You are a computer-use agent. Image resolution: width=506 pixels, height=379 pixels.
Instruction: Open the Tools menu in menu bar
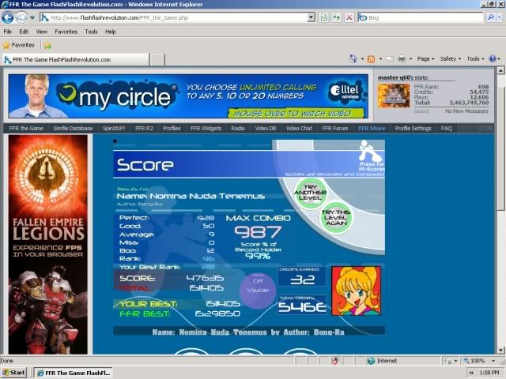click(91, 32)
